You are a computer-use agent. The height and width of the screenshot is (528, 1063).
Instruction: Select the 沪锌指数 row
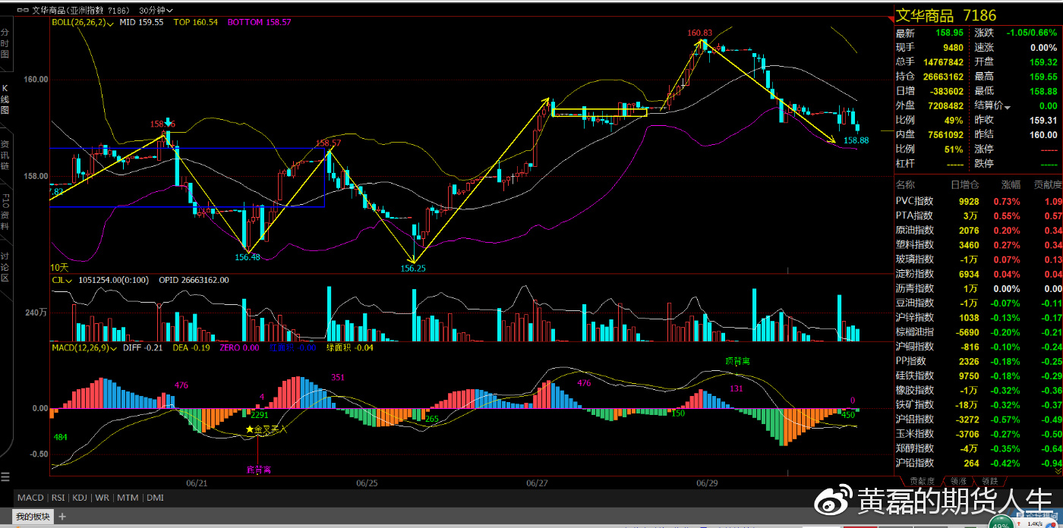click(979, 318)
